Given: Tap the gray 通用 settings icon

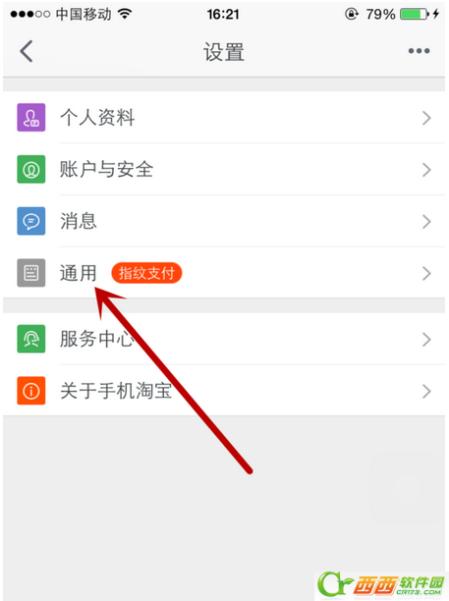Looking at the screenshot, I should 31,273.
